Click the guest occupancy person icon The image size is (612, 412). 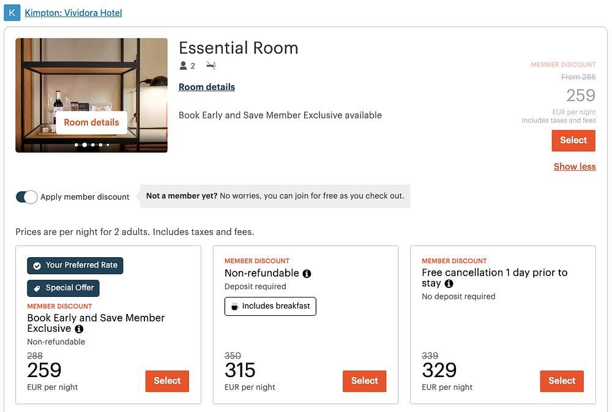point(183,66)
